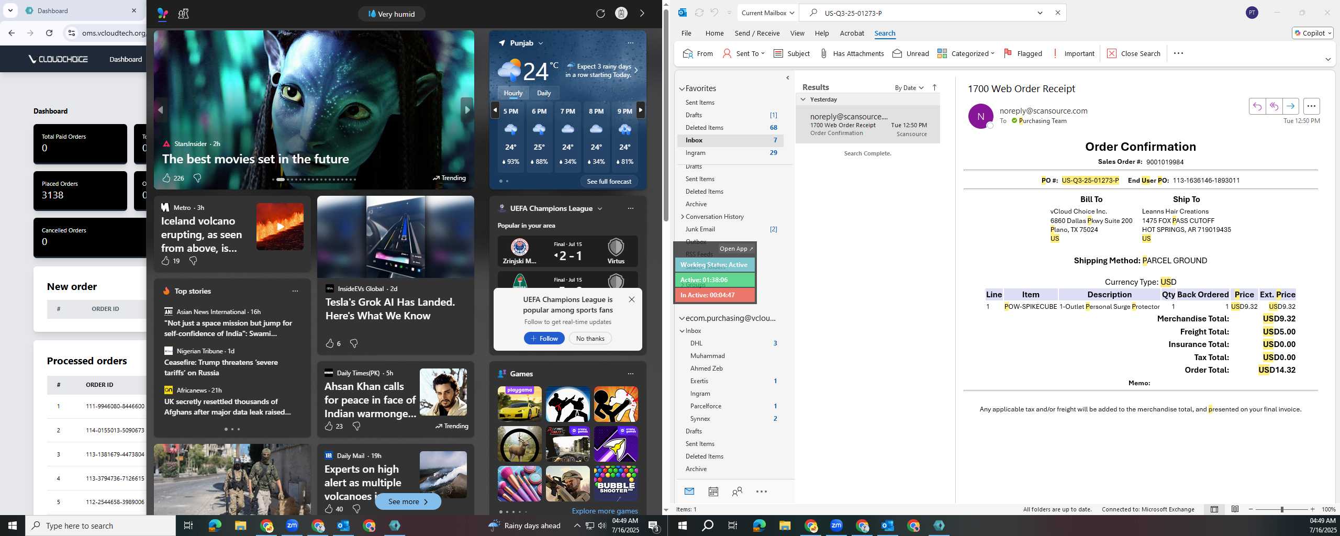Refresh the widgets feed
Screen dimensions: 1340x536
tap(600, 14)
